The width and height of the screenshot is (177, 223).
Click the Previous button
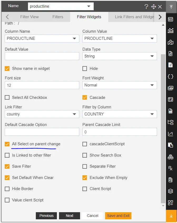point(46,216)
